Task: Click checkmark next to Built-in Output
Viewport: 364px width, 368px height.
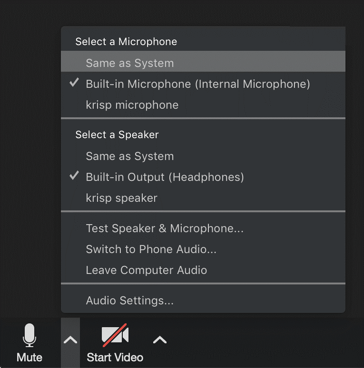Action: [x=74, y=176]
